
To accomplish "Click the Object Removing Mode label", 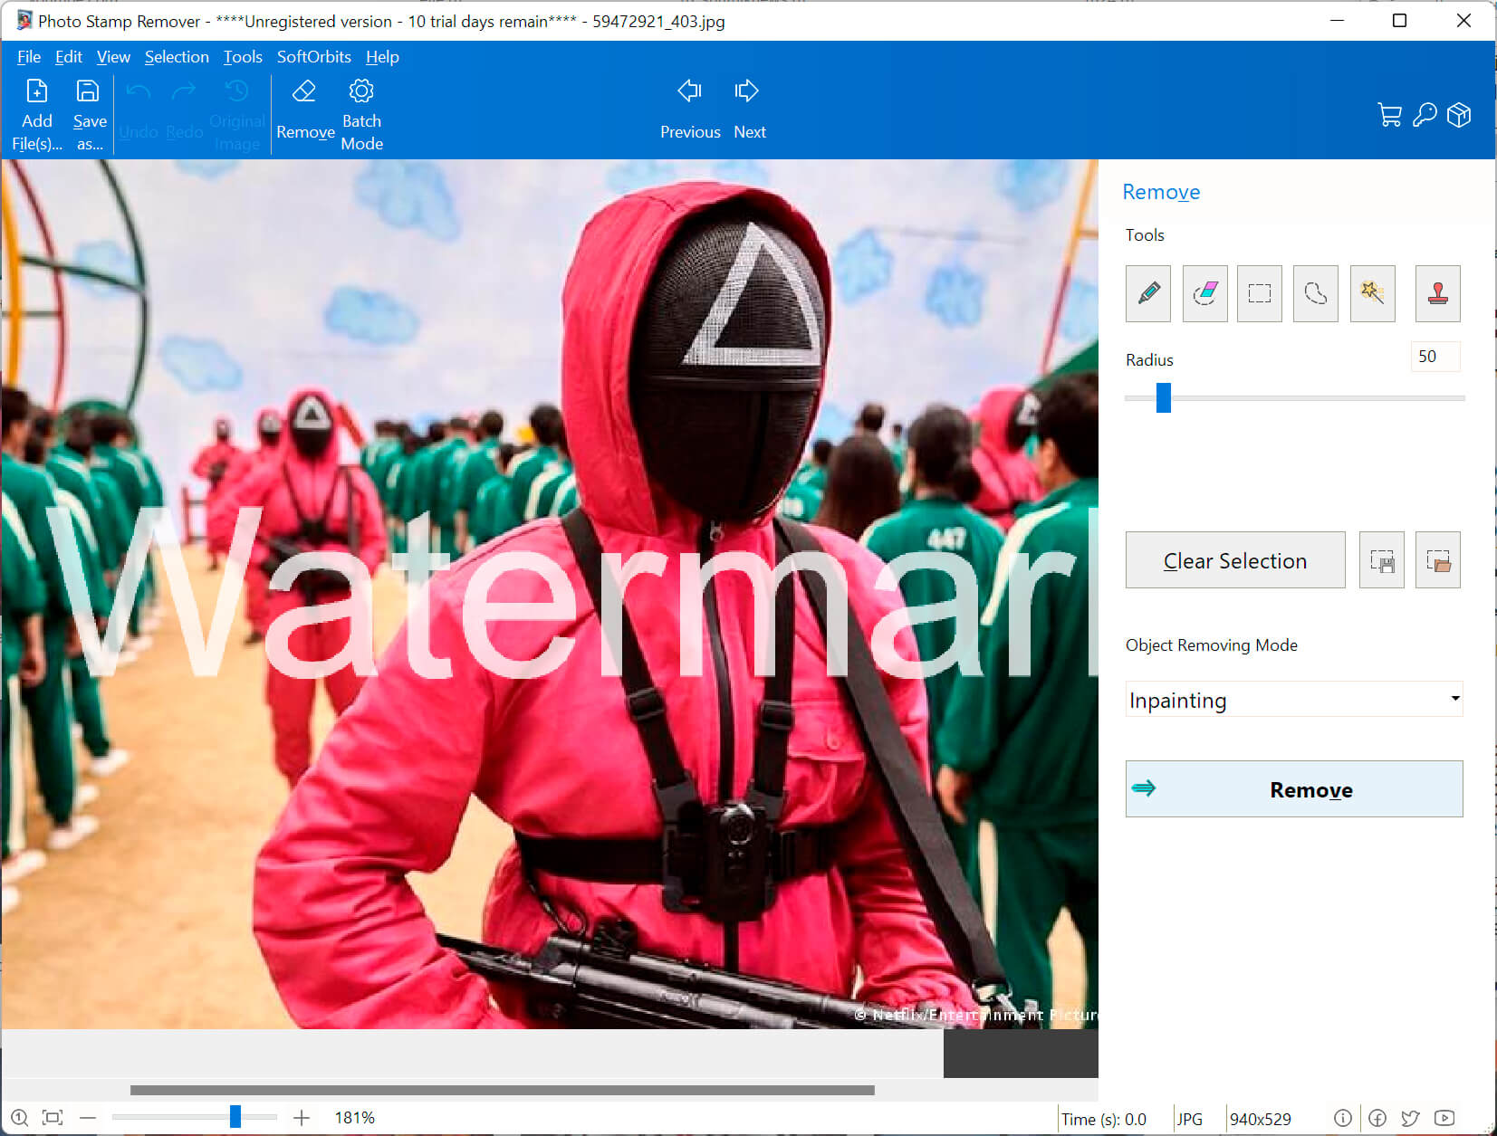I will click(1212, 645).
